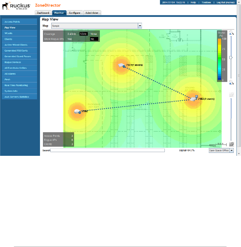Click the Ruckus Wireless logo
This screenshot has width=241, height=247.
tap(16, 6)
